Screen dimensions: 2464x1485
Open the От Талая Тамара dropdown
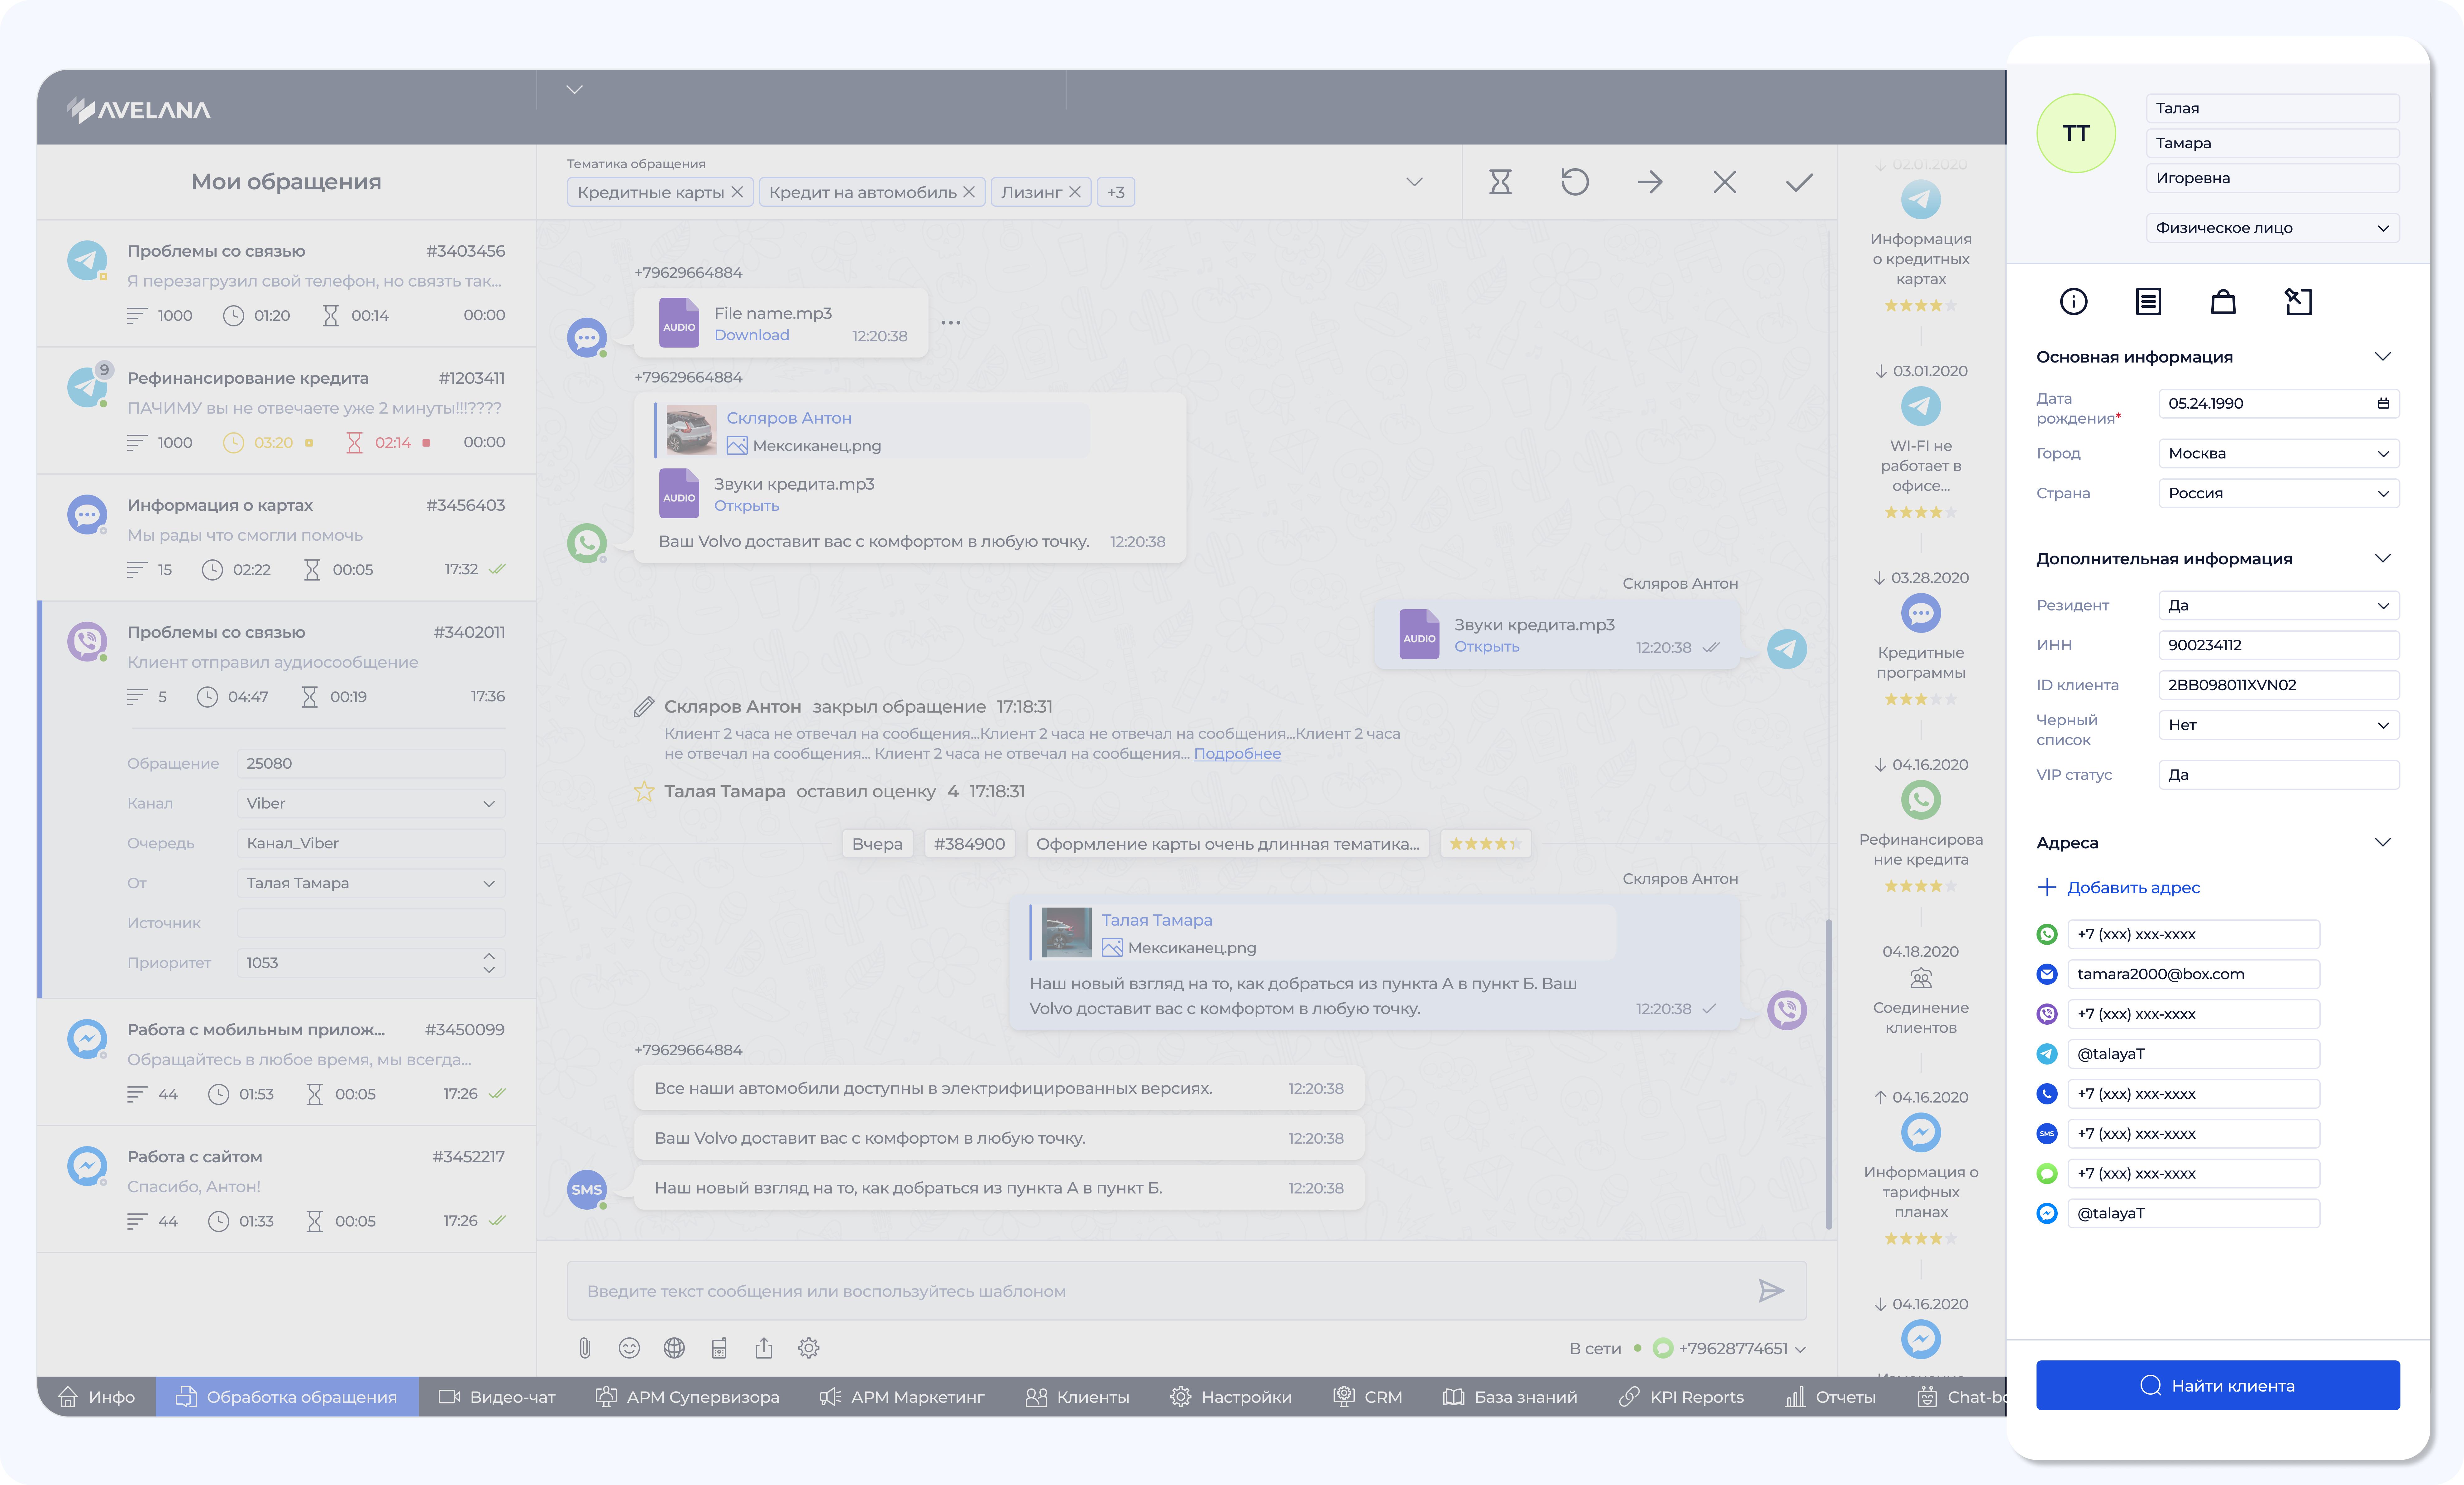(371, 883)
